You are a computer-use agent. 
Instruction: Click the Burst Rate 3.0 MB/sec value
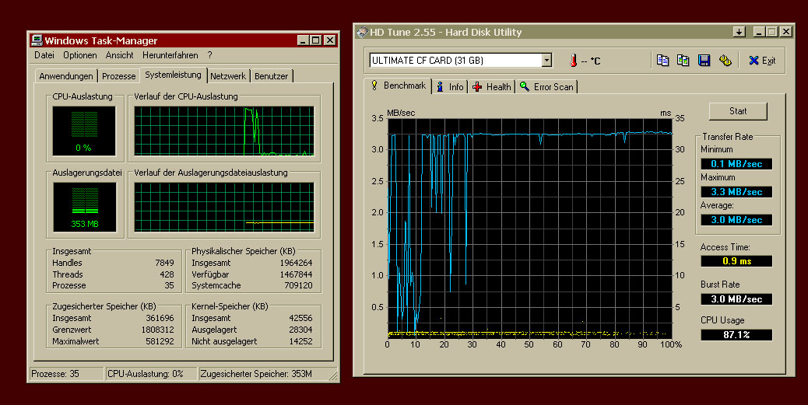pyautogui.click(x=736, y=299)
